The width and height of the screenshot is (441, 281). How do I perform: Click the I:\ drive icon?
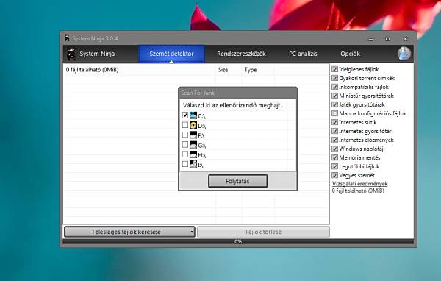(x=193, y=164)
